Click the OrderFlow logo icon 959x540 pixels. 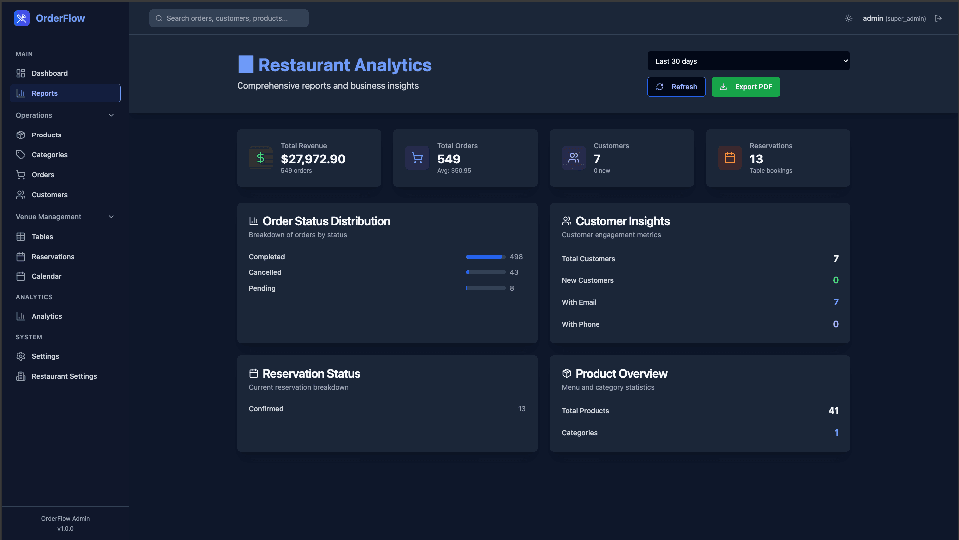pyautogui.click(x=22, y=18)
